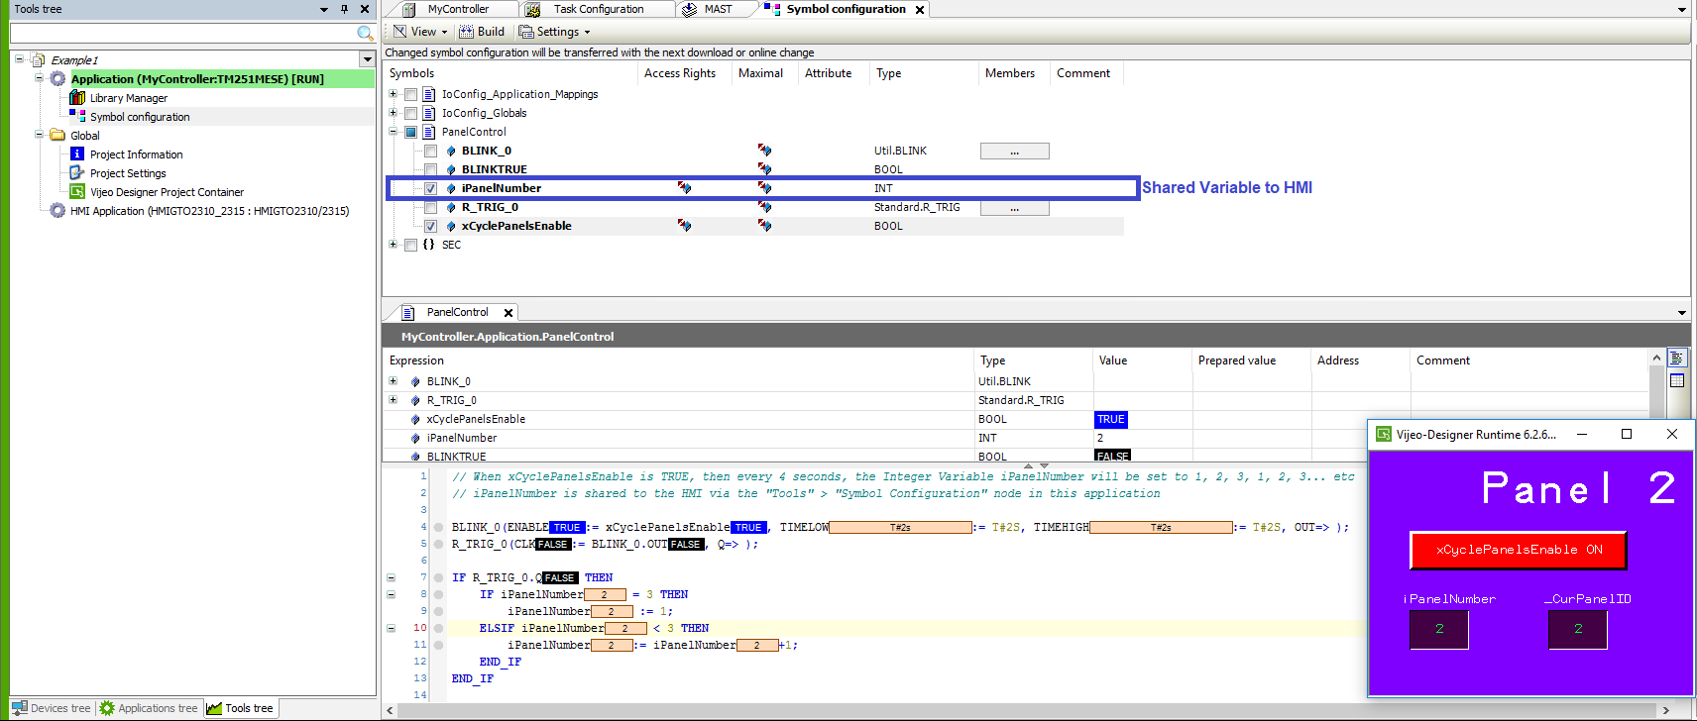1697x721 pixels.
Task: Click the editor textual view icon
Action: (1677, 359)
